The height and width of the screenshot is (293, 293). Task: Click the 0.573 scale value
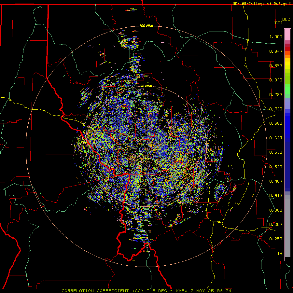[276, 152]
